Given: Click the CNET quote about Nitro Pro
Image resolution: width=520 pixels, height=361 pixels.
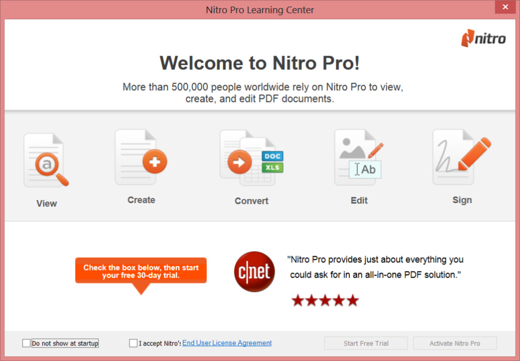Looking at the screenshot, I should tap(375, 267).
